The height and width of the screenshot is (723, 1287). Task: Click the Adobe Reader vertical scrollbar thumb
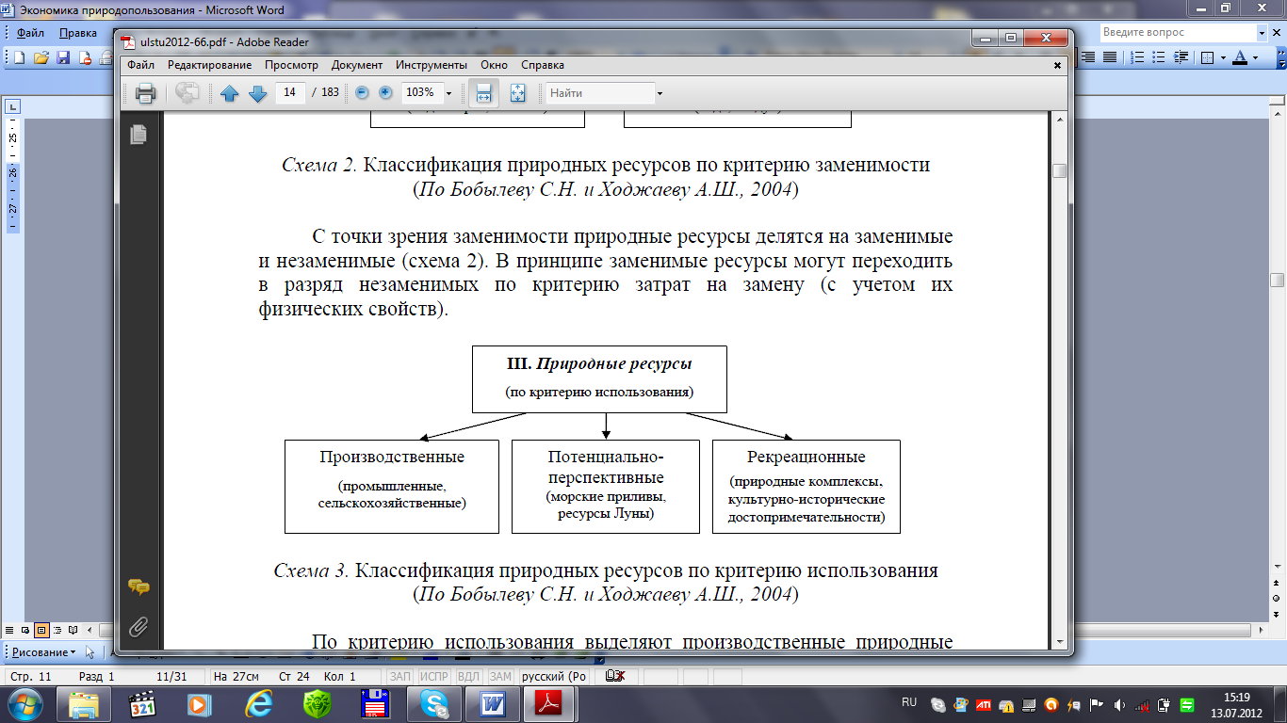1060,170
